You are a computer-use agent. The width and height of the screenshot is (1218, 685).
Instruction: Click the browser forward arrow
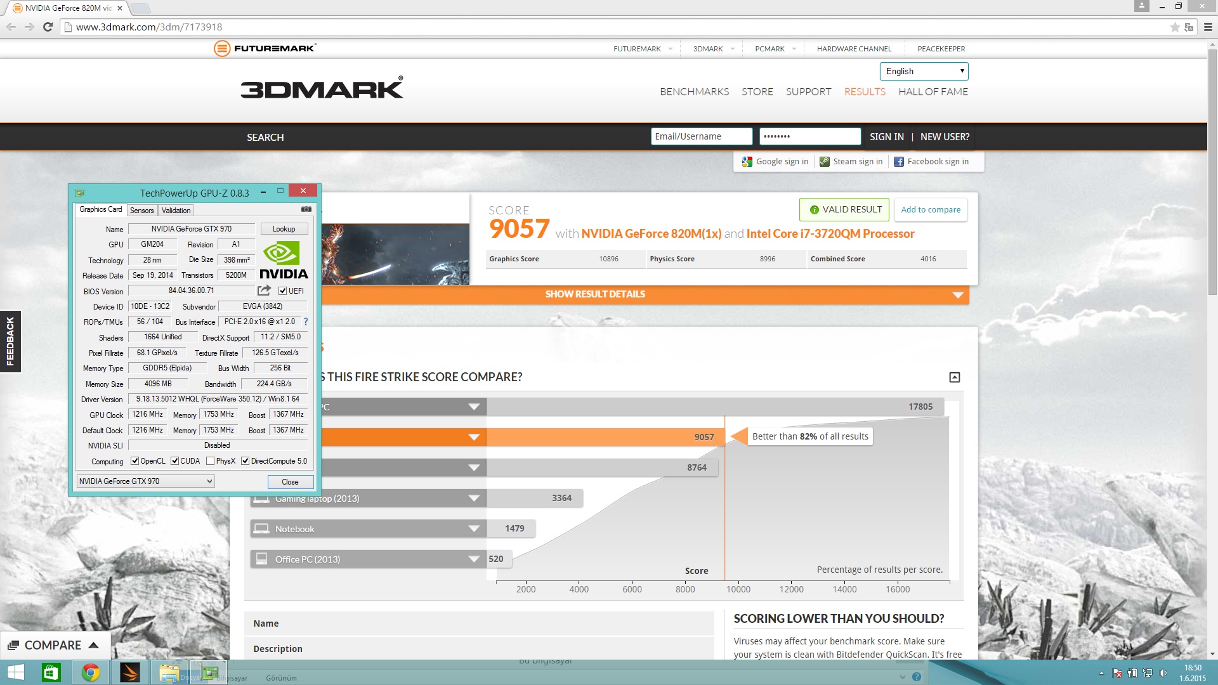(29, 27)
